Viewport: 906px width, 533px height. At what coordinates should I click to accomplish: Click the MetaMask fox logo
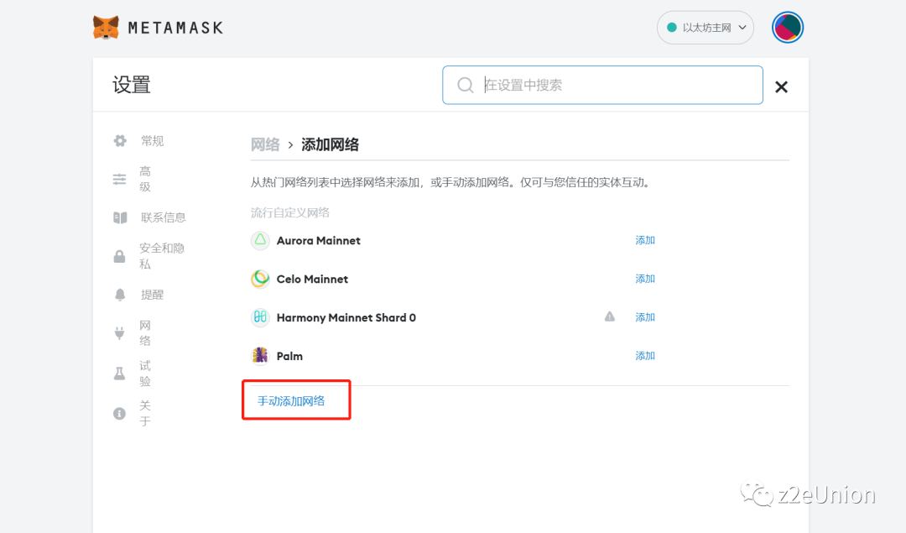[x=105, y=26]
